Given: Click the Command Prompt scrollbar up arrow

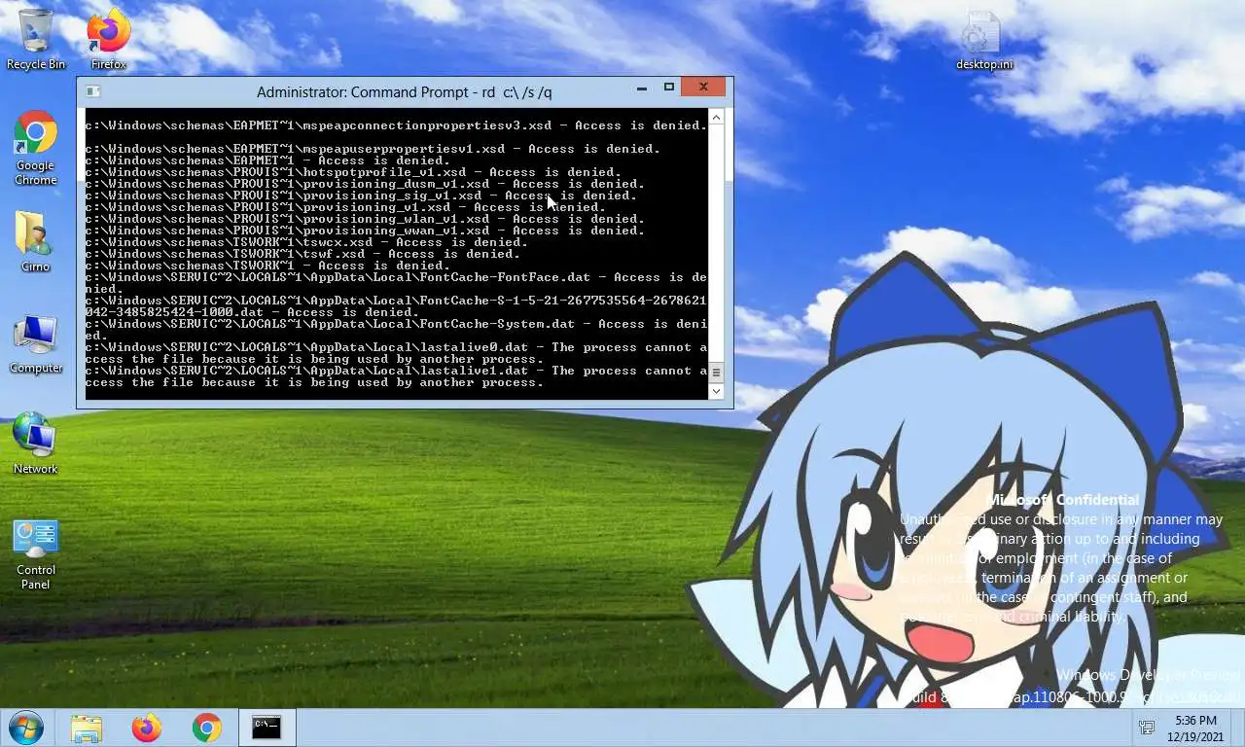Looking at the screenshot, I should pyautogui.click(x=717, y=117).
